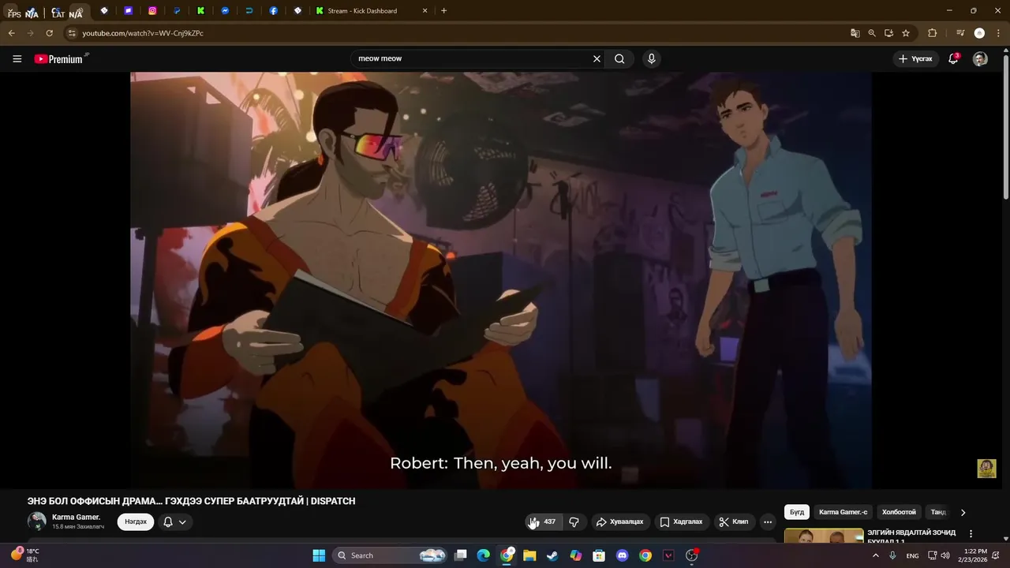Go back in browser
1010x568 pixels.
11,33
